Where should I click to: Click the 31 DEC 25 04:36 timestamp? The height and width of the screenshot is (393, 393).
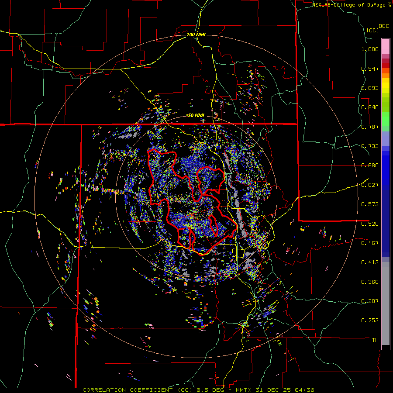pos(285,390)
